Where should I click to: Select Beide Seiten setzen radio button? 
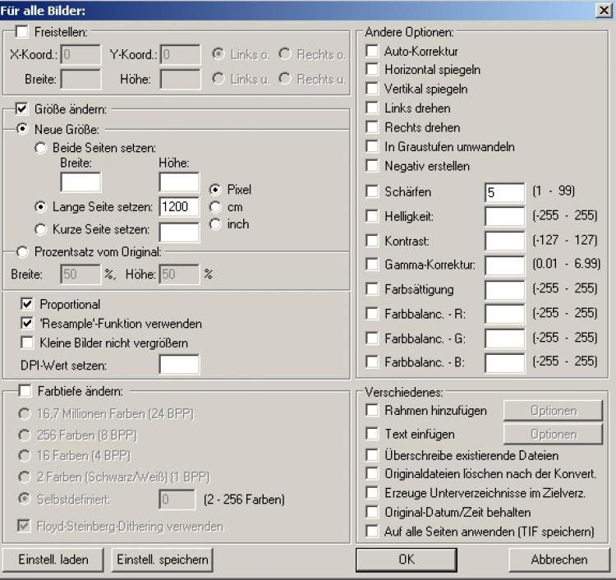(40, 149)
